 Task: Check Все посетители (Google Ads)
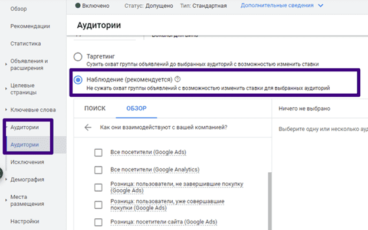tap(98, 153)
